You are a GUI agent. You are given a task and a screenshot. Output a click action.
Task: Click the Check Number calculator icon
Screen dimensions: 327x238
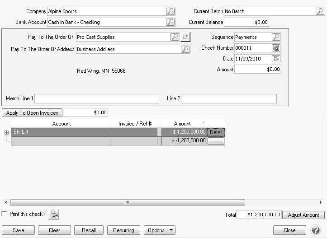coord(276,48)
